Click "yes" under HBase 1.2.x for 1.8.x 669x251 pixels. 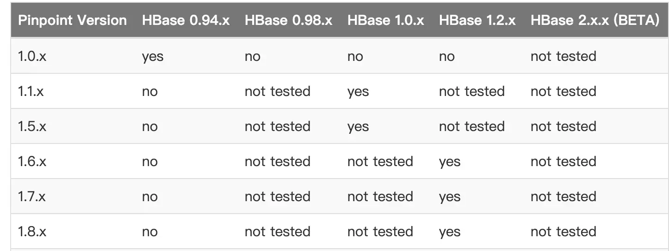(x=450, y=232)
